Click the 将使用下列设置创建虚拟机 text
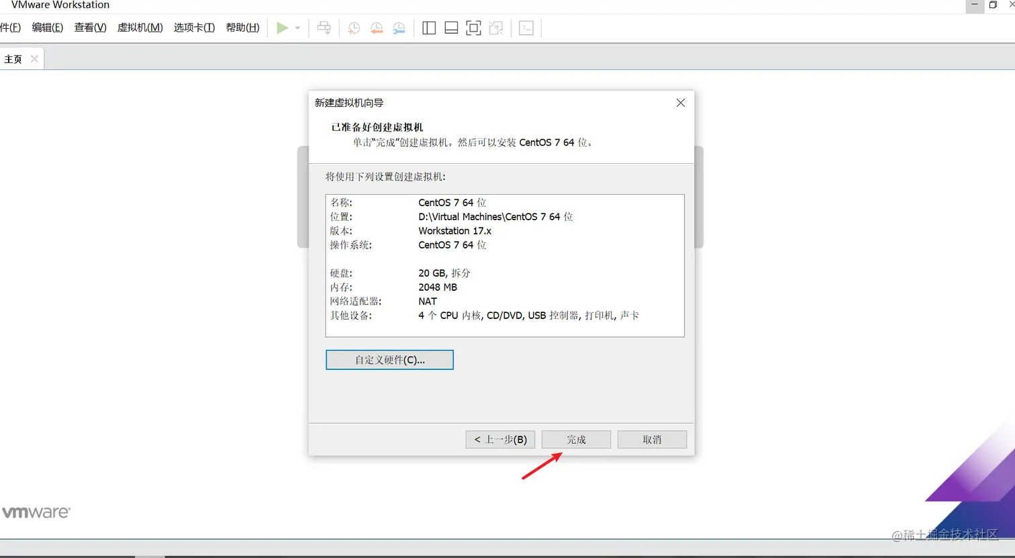The height and width of the screenshot is (558, 1015). pyautogui.click(x=385, y=177)
